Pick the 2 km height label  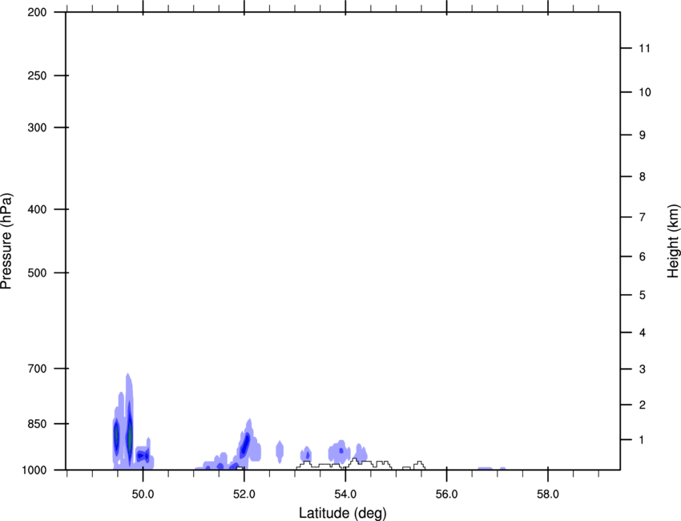643,405
